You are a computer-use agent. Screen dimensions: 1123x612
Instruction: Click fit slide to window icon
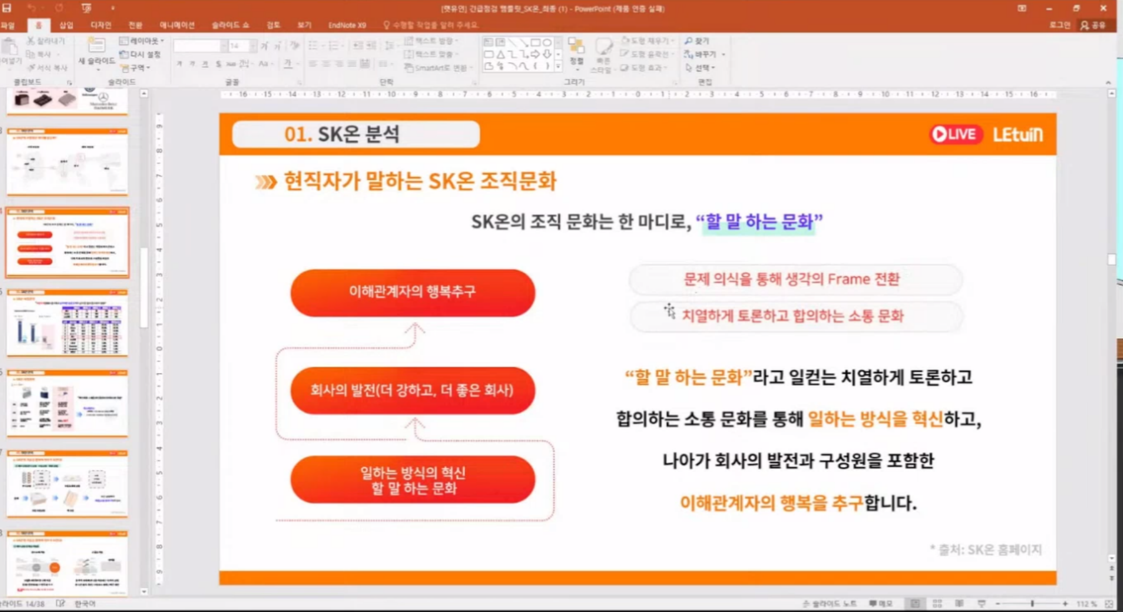[1109, 604]
